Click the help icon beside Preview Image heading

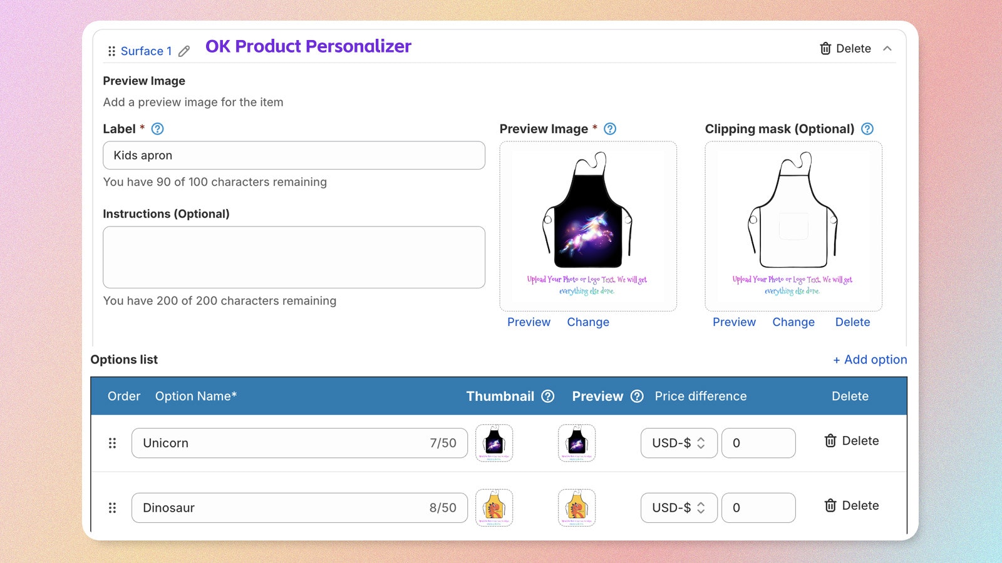coord(609,129)
